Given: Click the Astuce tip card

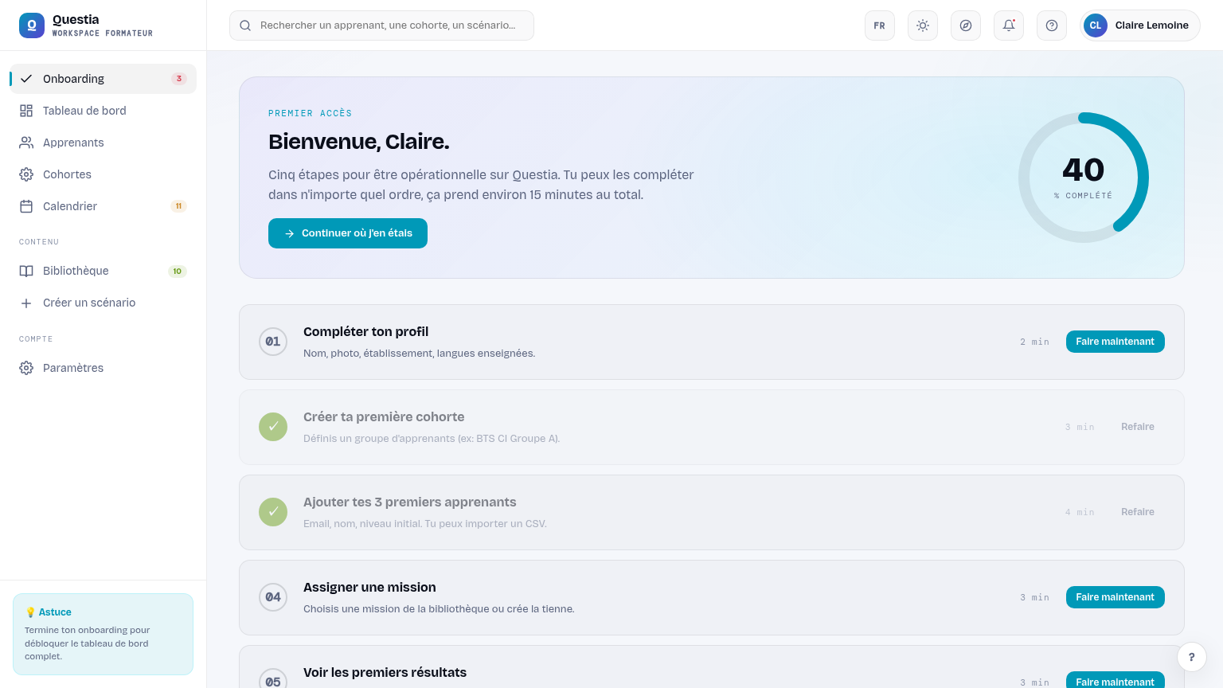Looking at the screenshot, I should tap(103, 635).
